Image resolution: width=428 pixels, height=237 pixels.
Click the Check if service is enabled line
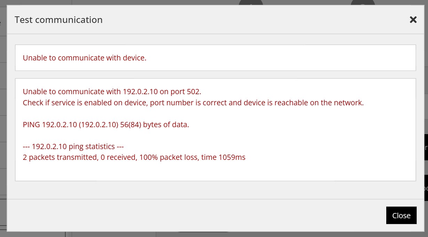[193, 103]
